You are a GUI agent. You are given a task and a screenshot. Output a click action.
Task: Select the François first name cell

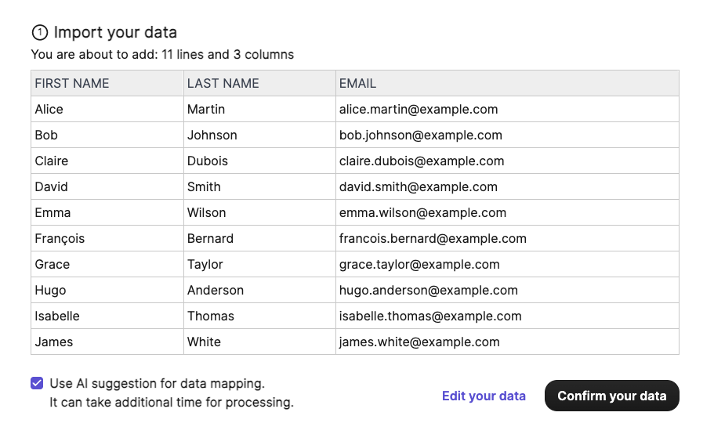(x=60, y=238)
